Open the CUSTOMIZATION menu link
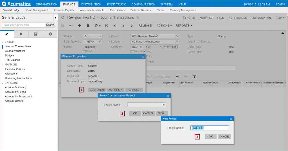Image resolution: width=288 pixels, height=151 pixels. click(x=261, y=18)
